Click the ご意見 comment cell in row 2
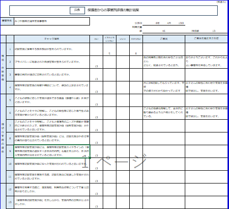 click(x=164, y=62)
